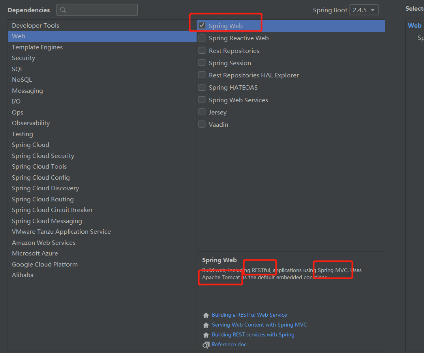Open the Spring Boot version dropdown
Screen dimensions: 424x353
coord(364,10)
